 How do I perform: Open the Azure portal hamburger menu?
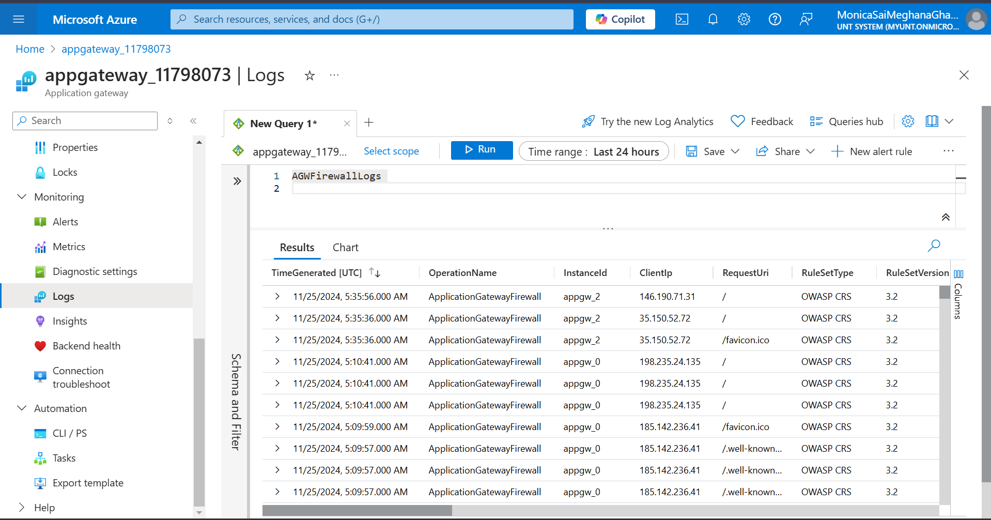pos(19,19)
